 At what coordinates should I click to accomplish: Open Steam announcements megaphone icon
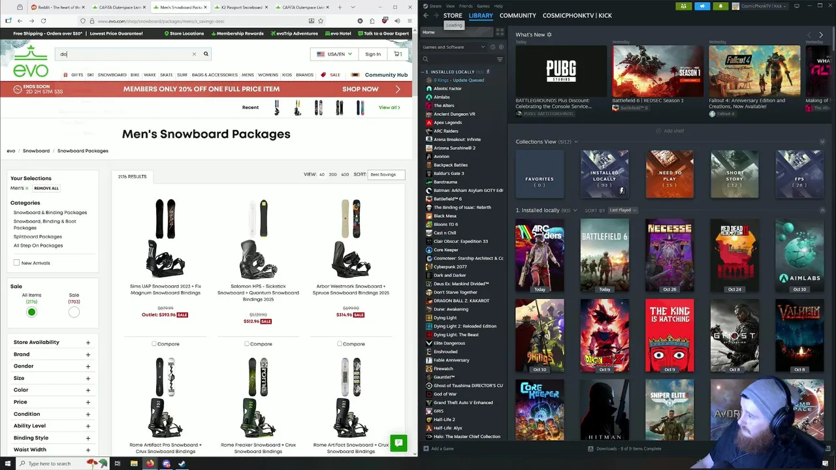point(702,6)
